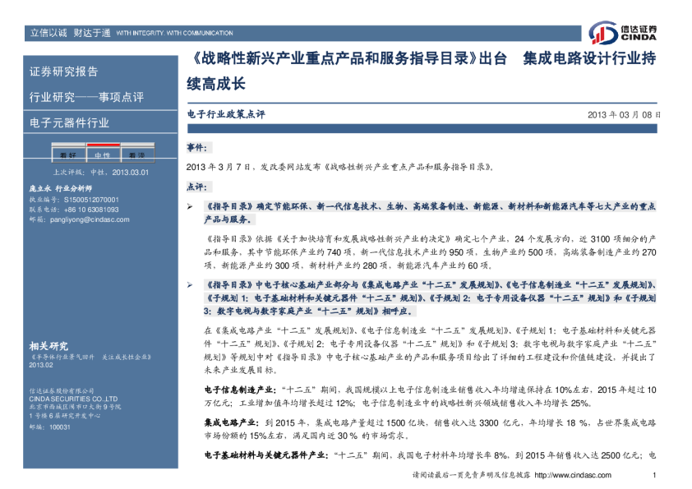Click the 点评 section label
The image size is (692, 489).
198,187
